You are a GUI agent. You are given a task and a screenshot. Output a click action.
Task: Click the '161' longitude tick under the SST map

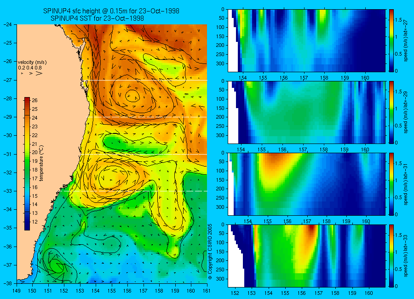207,291
